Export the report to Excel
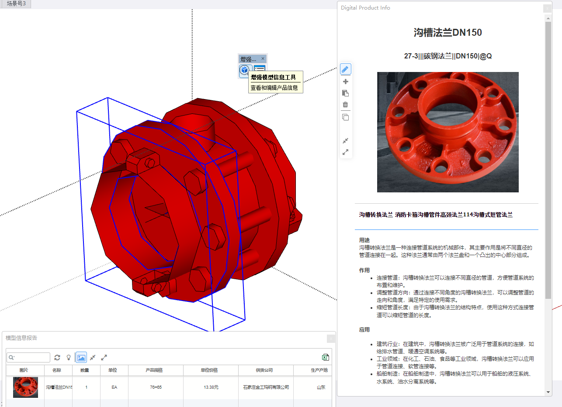This screenshot has height=407, width=562. click(325, 357)
